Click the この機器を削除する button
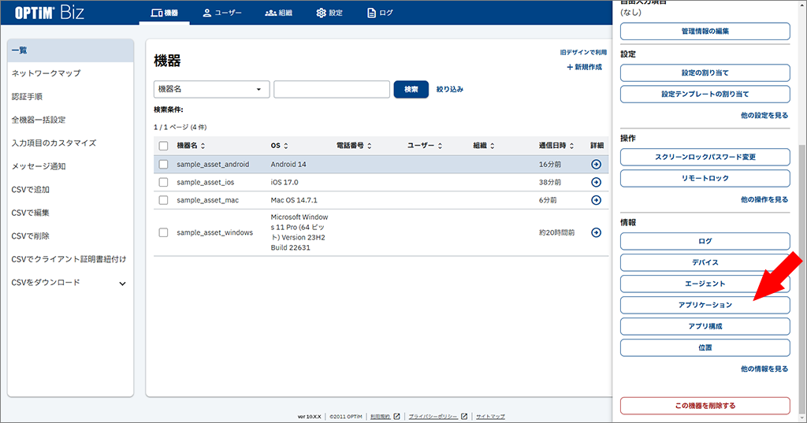The width and height of the screenshot is (807, 423). tap(705, 406)
